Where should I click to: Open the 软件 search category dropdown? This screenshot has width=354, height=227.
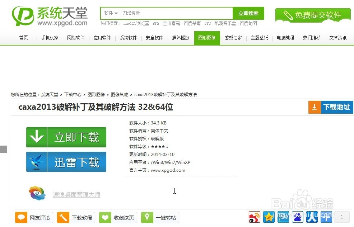coord(111,13)
